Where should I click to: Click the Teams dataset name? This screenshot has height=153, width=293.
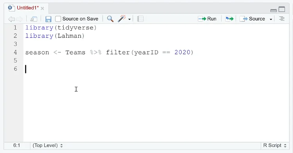point(75,52)
